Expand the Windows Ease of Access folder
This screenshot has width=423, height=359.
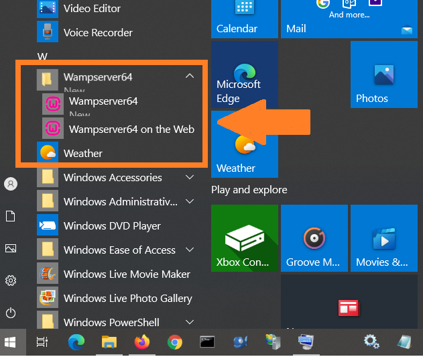click(190, 250)
